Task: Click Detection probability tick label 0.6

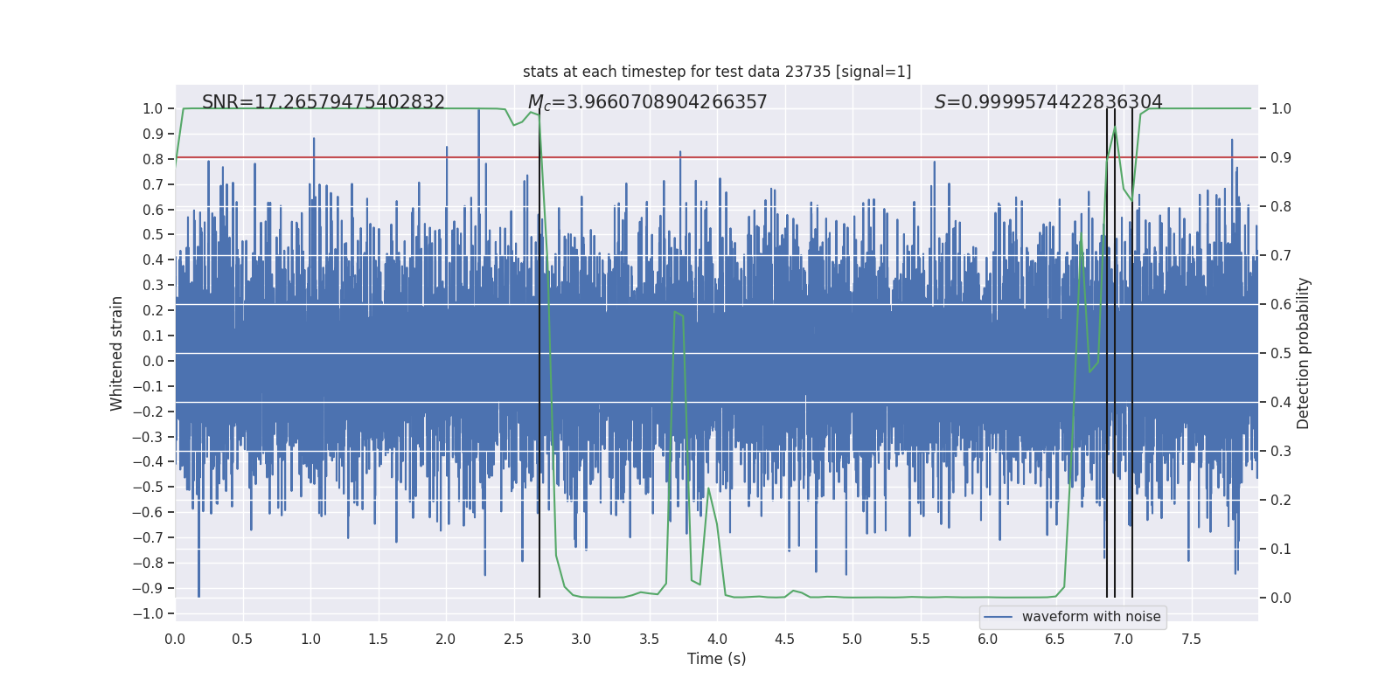Action: (x=1281, y=305)
